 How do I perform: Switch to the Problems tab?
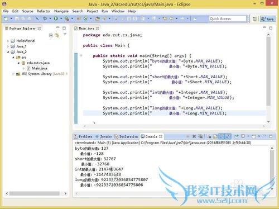[83, 136]
